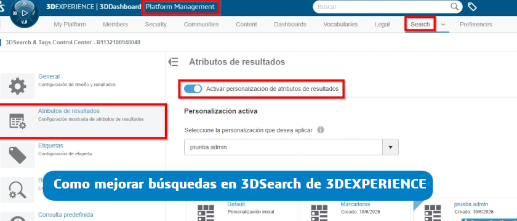Click the Atributos de resultados heading
This screenshot has width=517, height=221.
pyautogui.click(x=237, y=61)
